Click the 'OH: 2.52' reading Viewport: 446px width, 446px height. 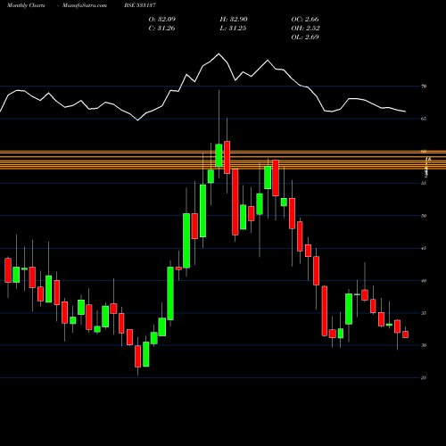[305, 29]
